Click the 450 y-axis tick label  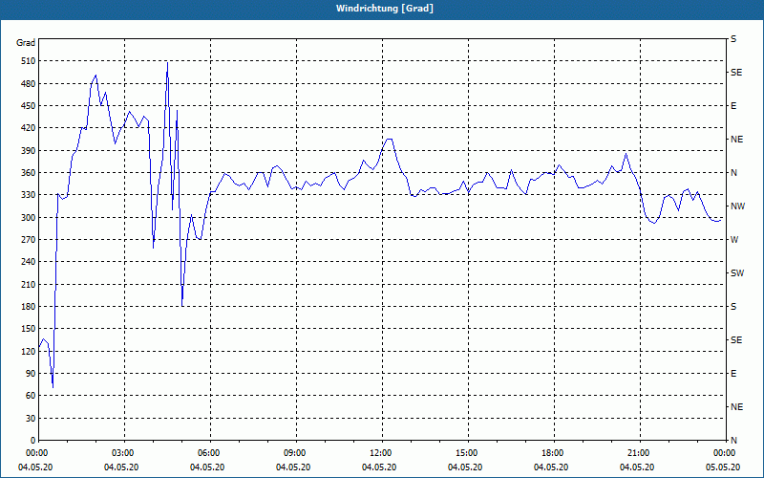(x=28, y=106)
